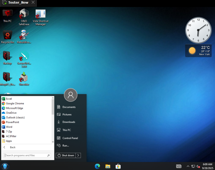215x170 pixels.
Task: Expand the Shut down options arrow
Action: point(78,155)
